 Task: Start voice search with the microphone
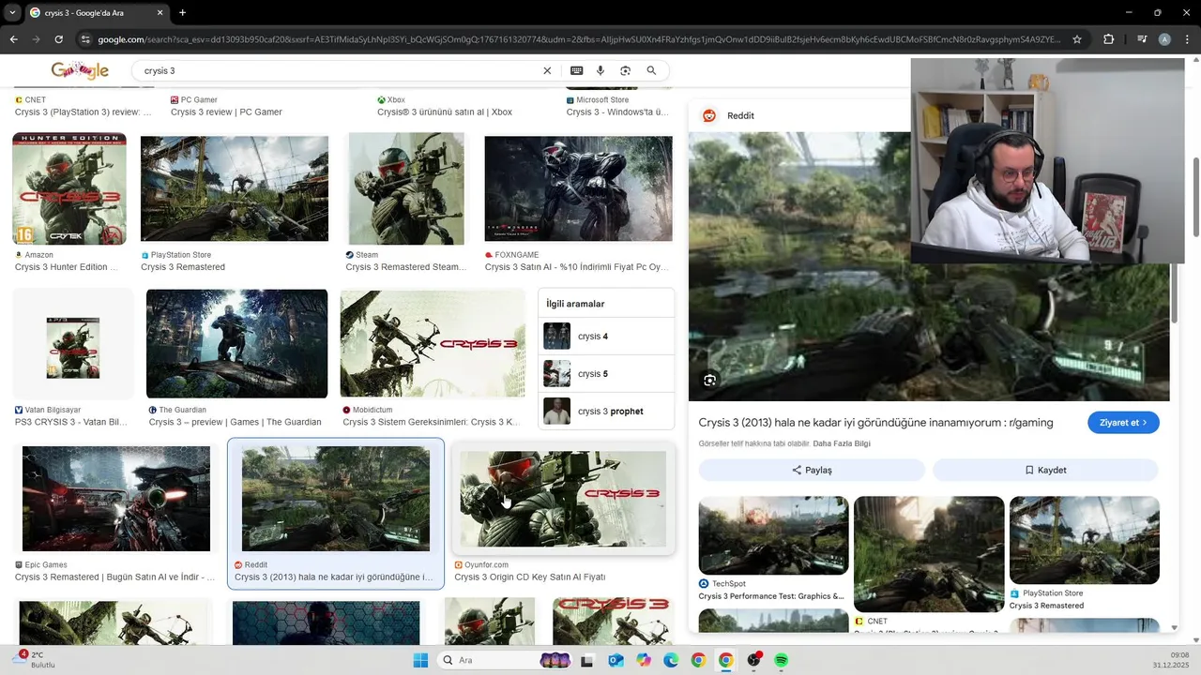pyautogui.click(x=600, y=70)
